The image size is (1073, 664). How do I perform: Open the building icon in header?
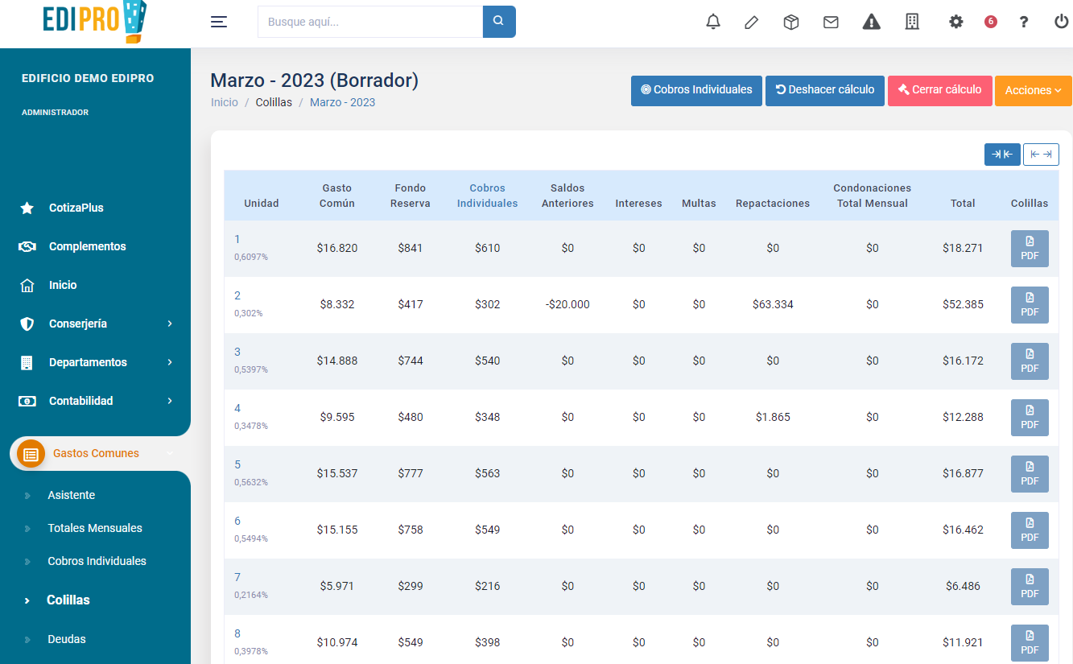(912, 22)
